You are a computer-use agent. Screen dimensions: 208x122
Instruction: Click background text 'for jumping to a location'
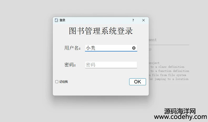(169, 79)
